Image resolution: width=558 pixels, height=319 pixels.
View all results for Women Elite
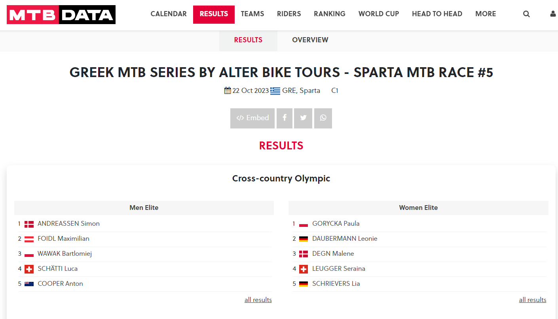(x=533, y=300)
